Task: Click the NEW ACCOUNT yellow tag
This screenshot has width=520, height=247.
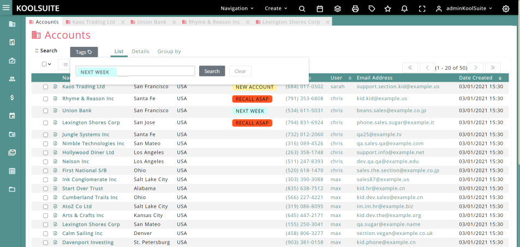Action: tap(255, 87)
